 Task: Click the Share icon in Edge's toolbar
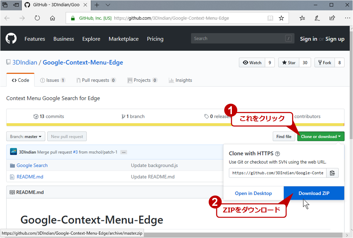(x=332, y=18)
